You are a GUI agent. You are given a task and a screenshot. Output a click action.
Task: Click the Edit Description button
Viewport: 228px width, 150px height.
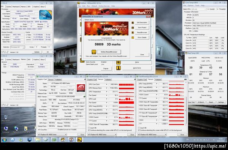point(142,23)
